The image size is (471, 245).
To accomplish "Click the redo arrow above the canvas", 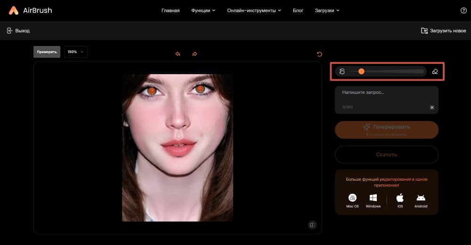I will tap(195, 54).
